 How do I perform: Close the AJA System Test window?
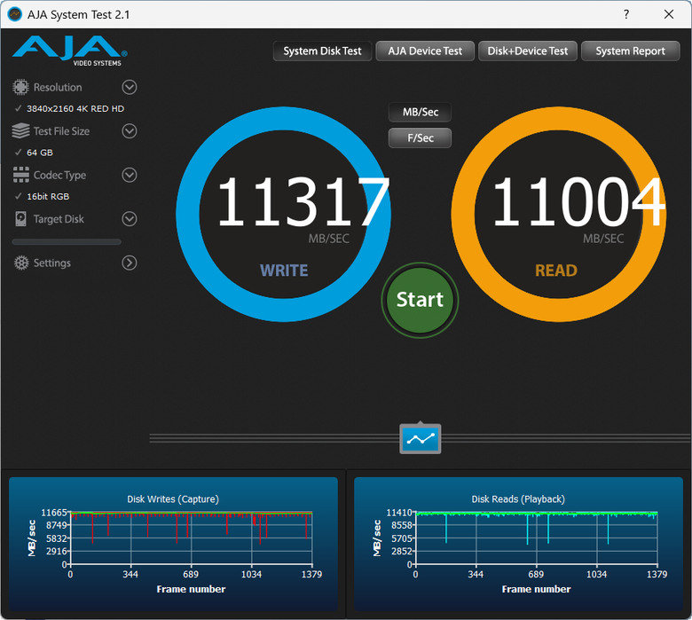(x=669, y=14)
